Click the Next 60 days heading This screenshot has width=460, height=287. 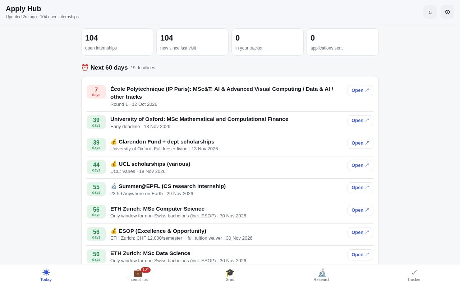[x=109, y=68]
